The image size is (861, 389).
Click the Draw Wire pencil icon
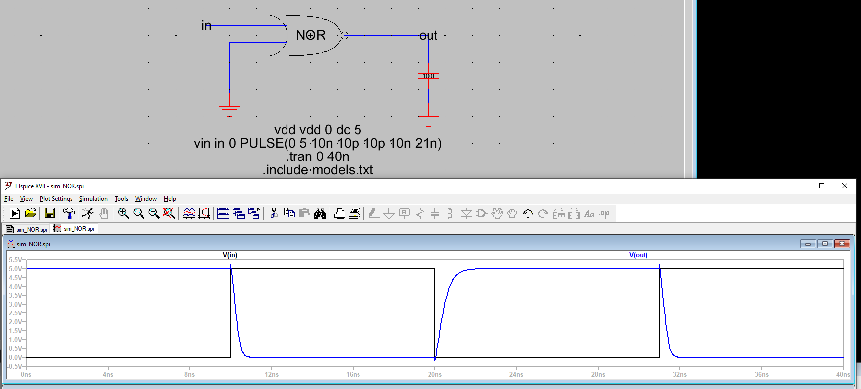point(374,213)
